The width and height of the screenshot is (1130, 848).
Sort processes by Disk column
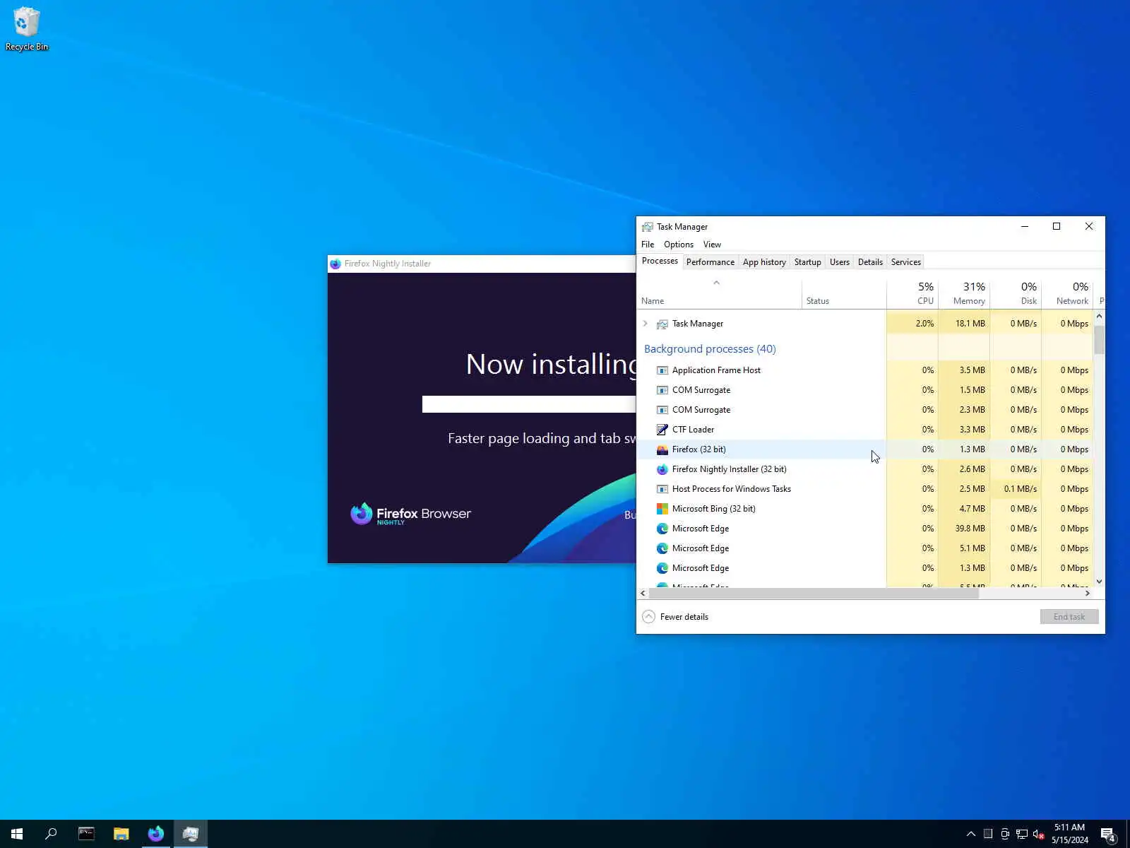[1016, 294]
